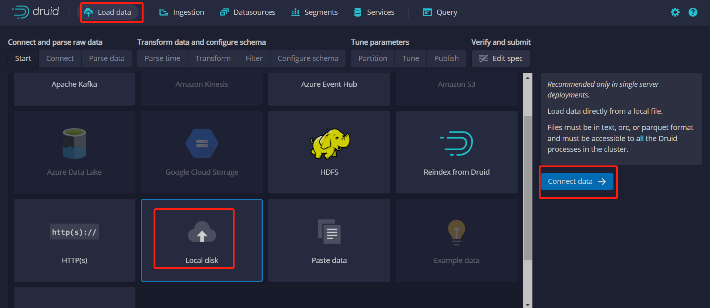Click the scrollbar up arrow
Viewport: 710px width, 308px height.
528,78
